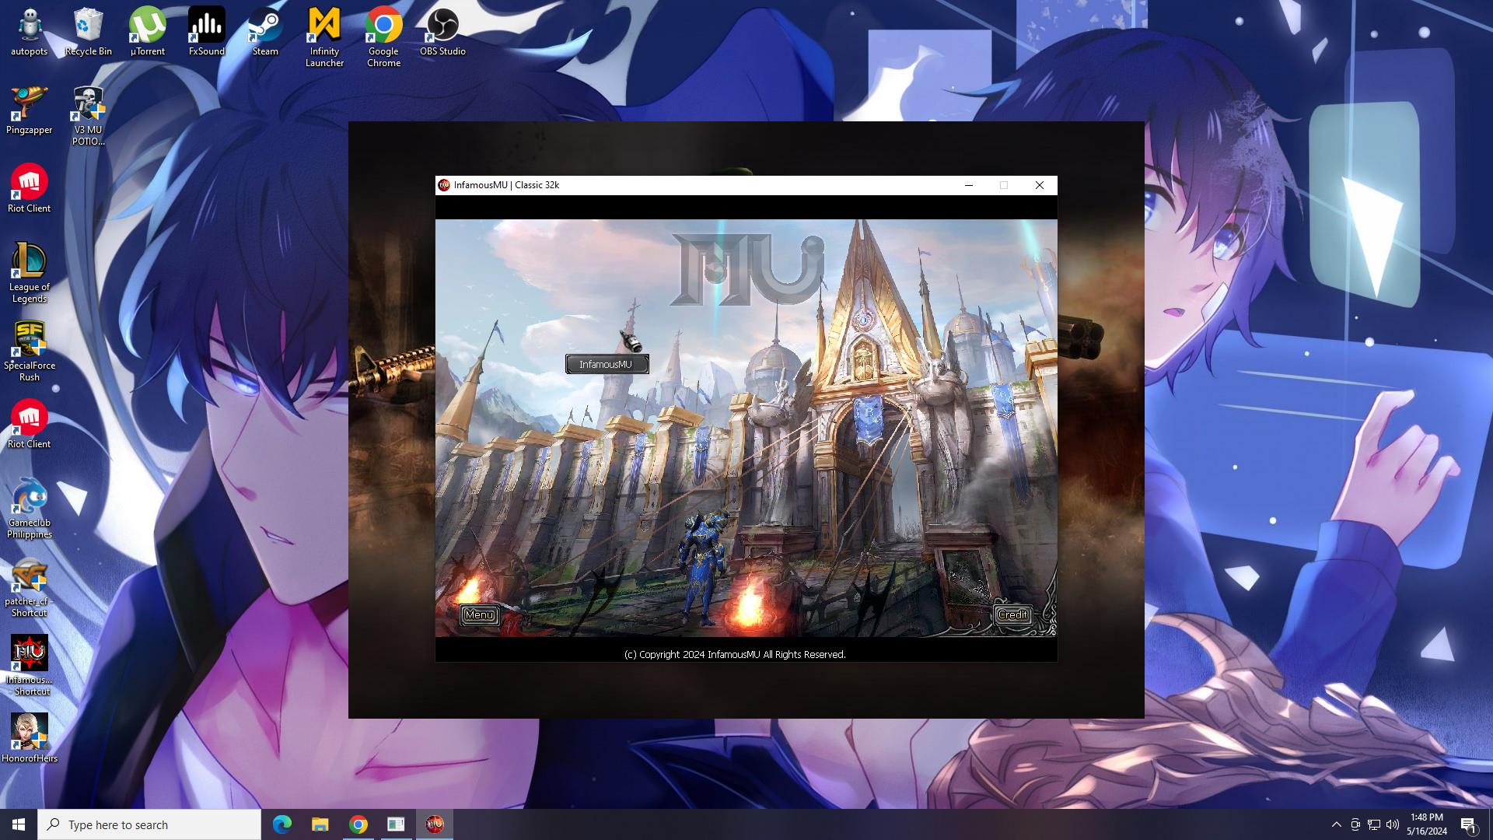The height and width of the screenshot is (840, 1493).
Task: Open the volume control tray icon
Action: [1393, 824]
